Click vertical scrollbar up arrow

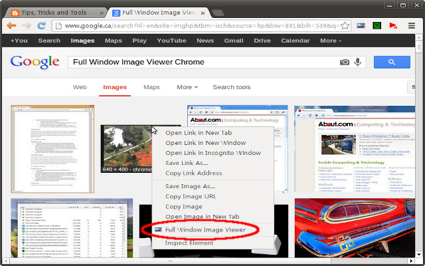tap(419, 38)
